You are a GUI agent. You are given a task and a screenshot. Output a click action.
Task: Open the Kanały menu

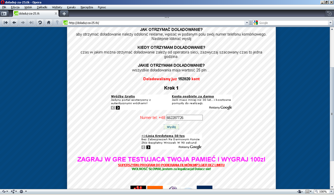71,7
